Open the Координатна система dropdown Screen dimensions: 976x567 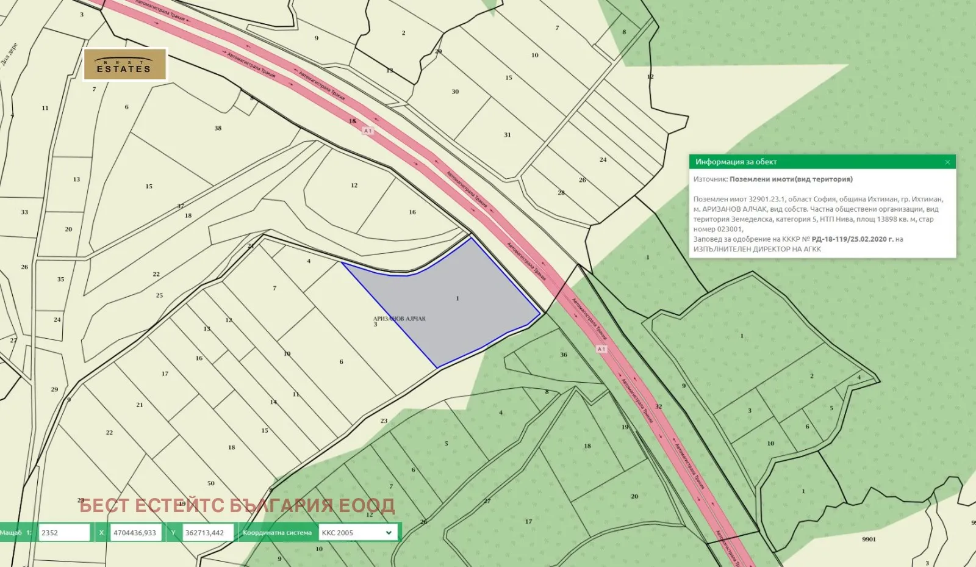(x=357, y=533)
